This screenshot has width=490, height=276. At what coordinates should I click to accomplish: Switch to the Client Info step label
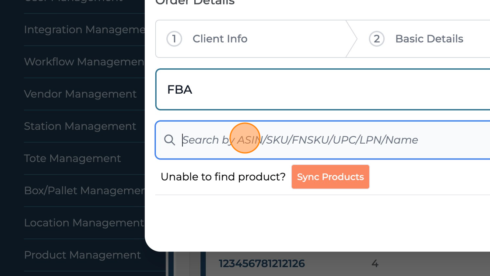(220, 39)
